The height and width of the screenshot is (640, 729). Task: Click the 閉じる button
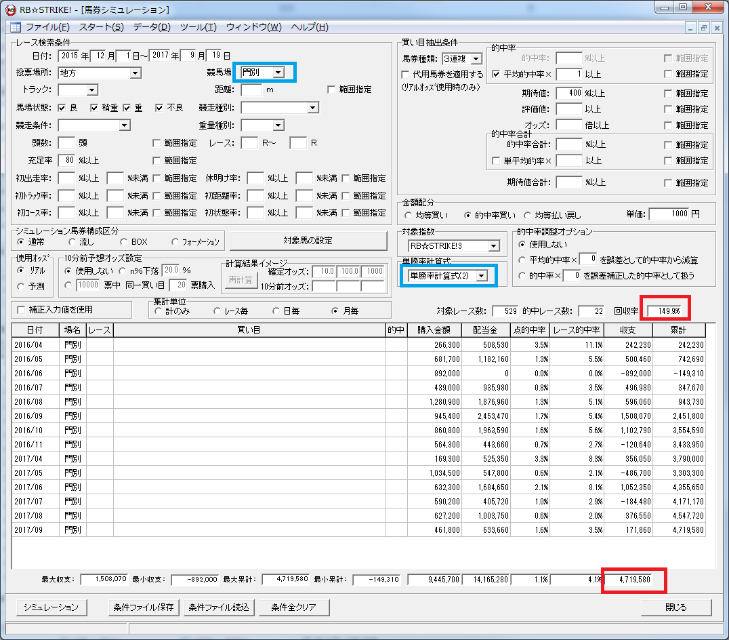(676, 607)
